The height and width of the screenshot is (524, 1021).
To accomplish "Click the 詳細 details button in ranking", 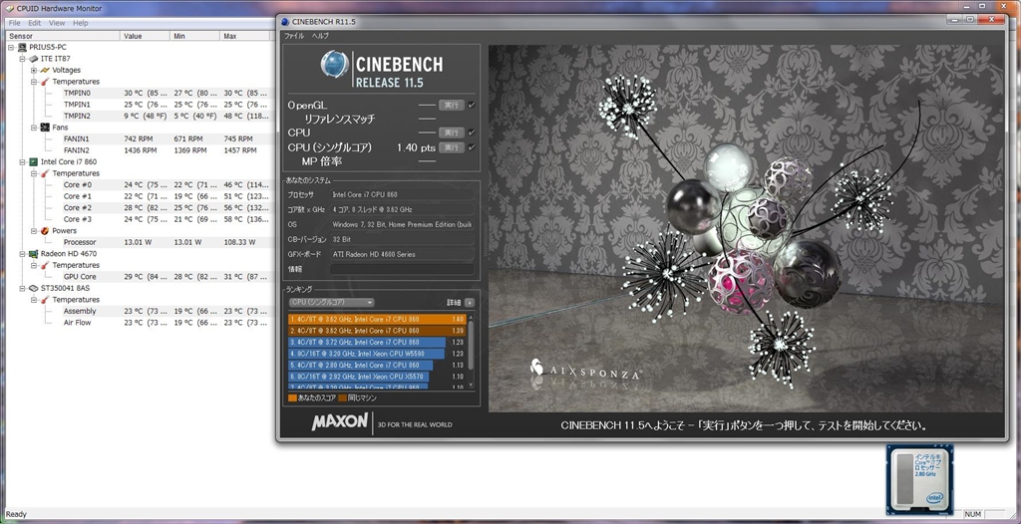I will click(x=469, y=302).
